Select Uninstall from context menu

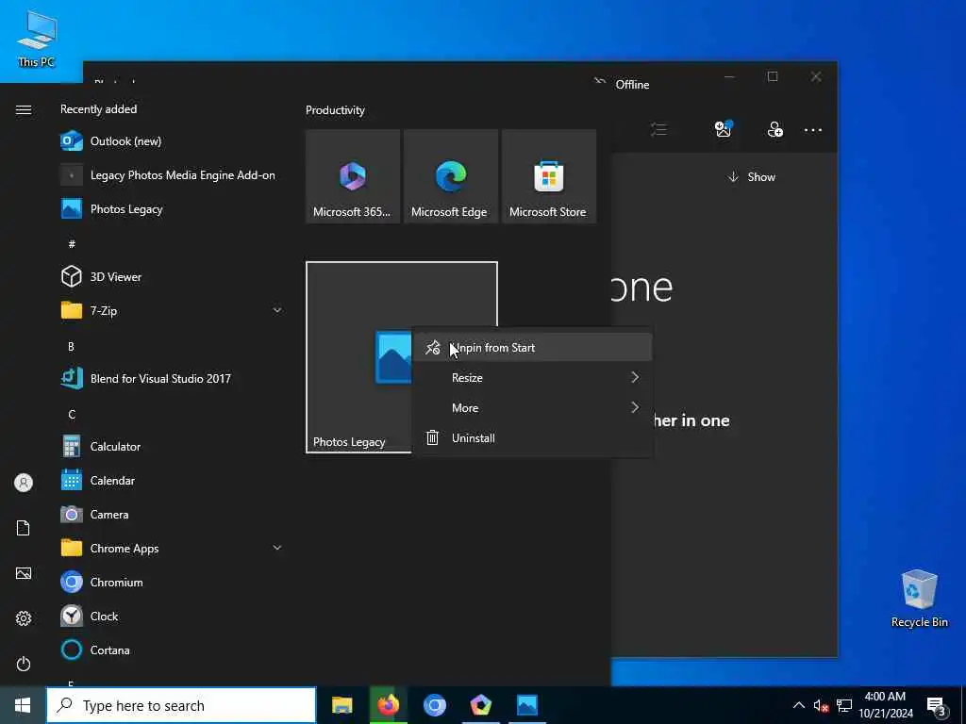[532, 437]
